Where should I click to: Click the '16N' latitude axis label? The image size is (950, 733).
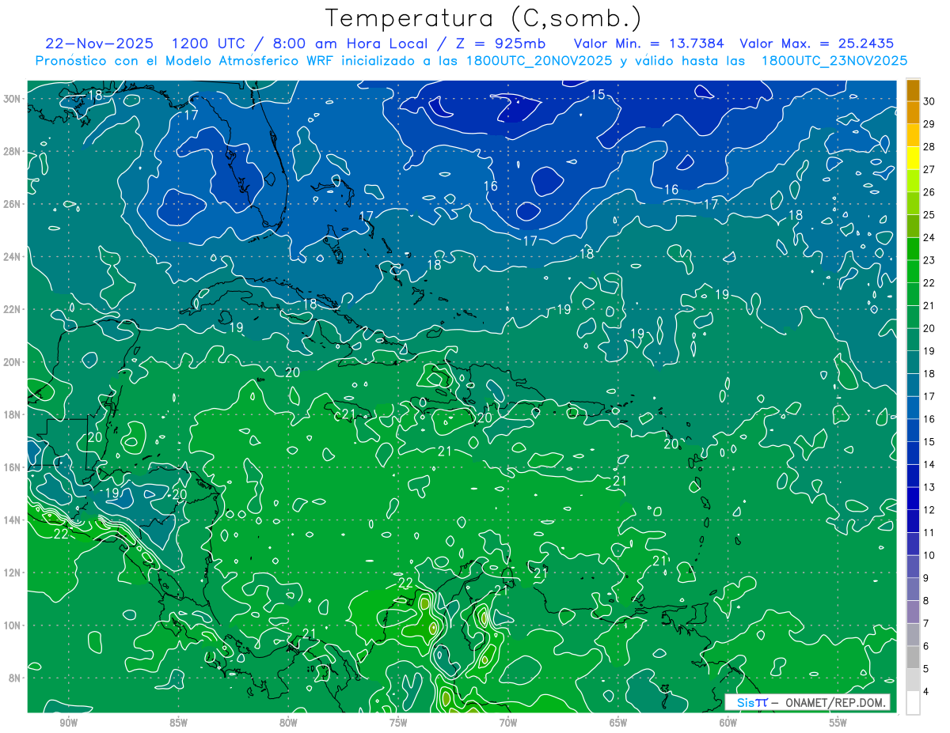pos(13,467)
